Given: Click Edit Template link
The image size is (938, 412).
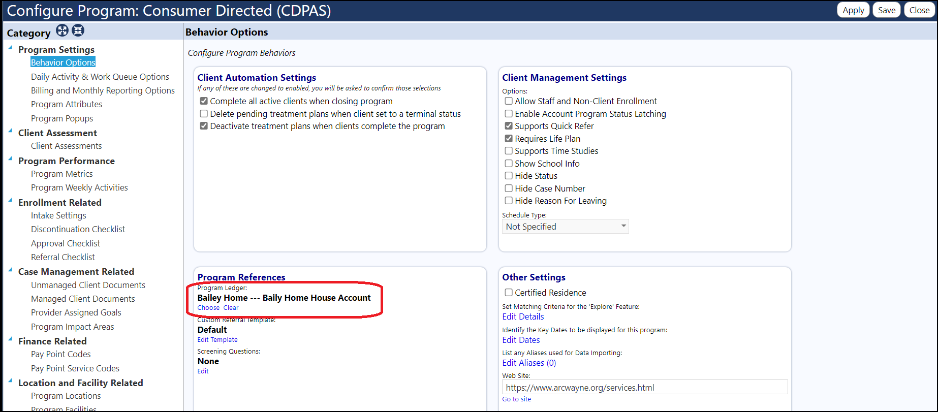Looking at the screenshot, I should tap(217, 340).
